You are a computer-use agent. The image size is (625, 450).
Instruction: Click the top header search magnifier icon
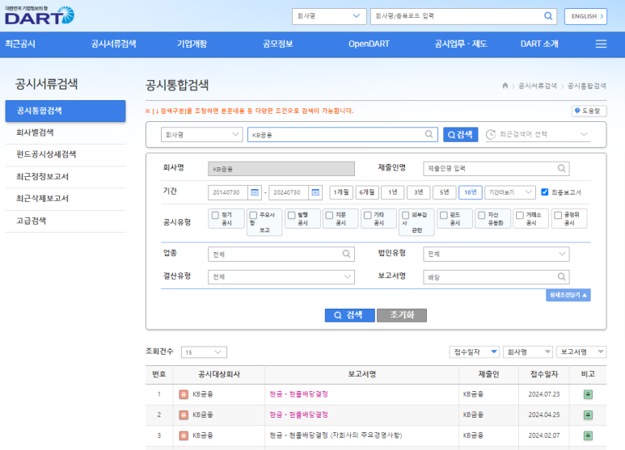click(548, 16)
